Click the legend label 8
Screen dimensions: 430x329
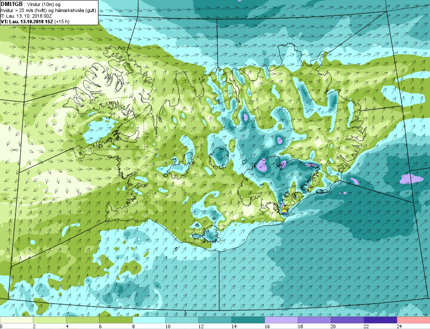pyautogui.click(x=134, y=326)
